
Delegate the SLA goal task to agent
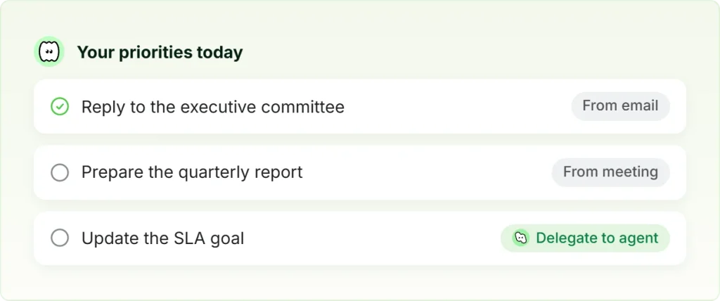click(585, 238)
